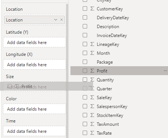
Task: Check the TaxRate field checkbox
Action: (85, 133)
